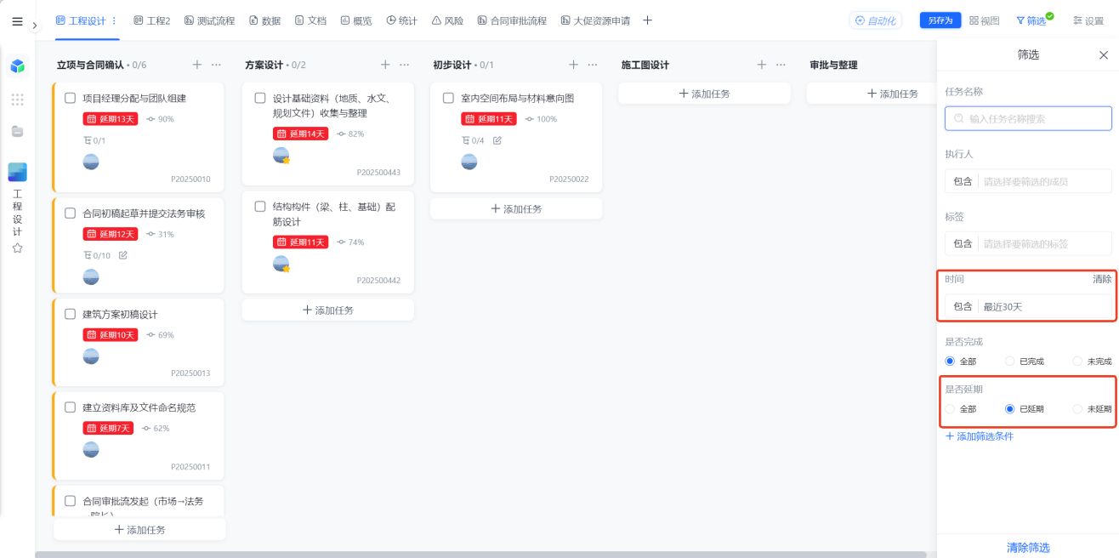Screen dimensions: 1119x558
Task: Open the 风险 tab
Action: 447,20
